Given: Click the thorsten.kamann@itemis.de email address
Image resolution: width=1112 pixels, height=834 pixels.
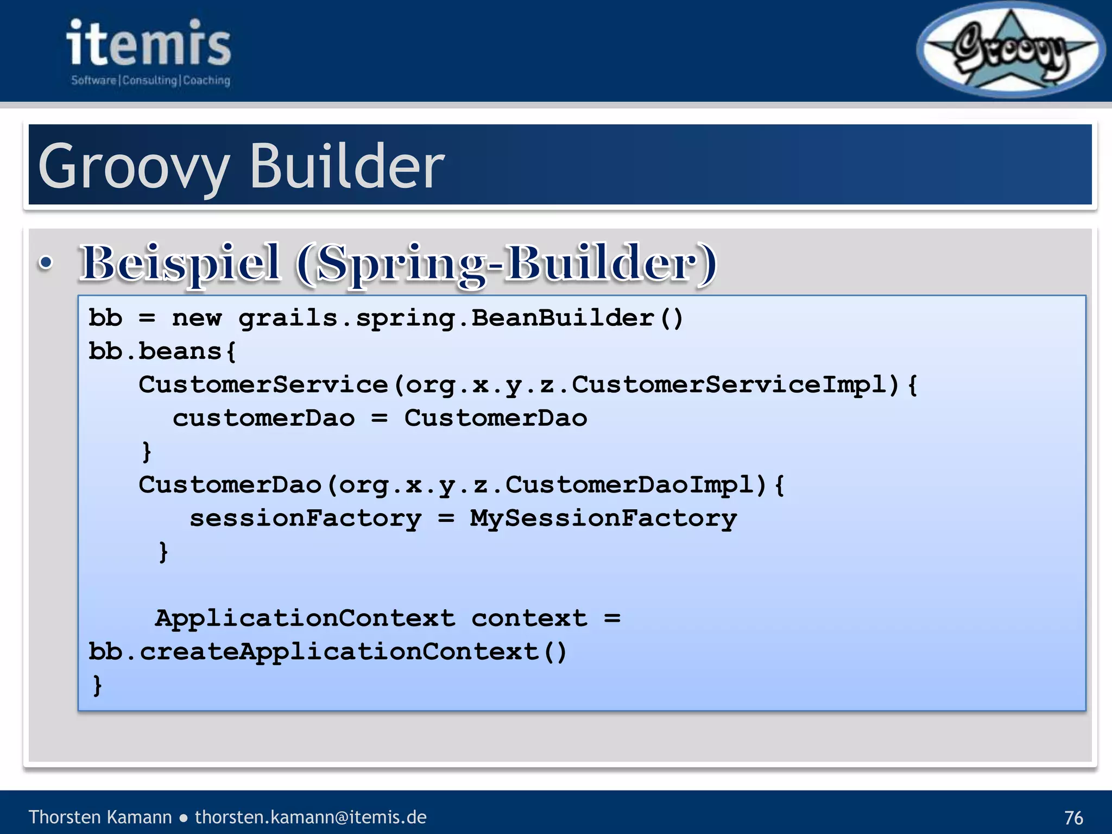Looking at the screenshot, I should point(311,817).
